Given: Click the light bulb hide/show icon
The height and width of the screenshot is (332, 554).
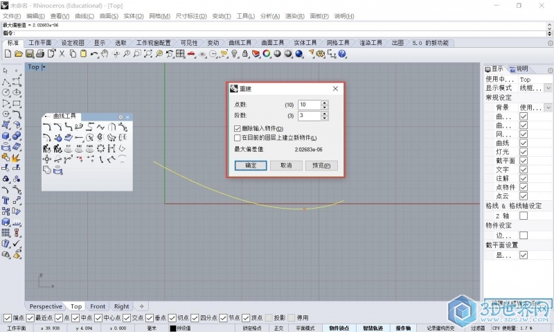Looking at the screenshot, I should 234,54.
